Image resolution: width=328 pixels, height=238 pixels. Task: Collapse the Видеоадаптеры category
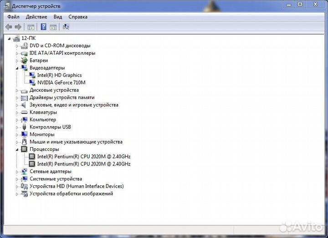(17, 68)
